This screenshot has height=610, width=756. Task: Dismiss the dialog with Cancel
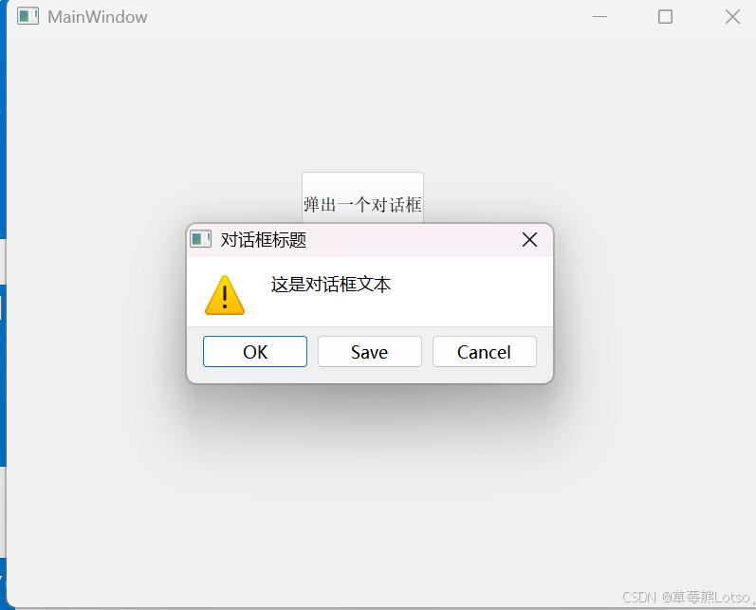pyautogui.click(x=485, y=352)
